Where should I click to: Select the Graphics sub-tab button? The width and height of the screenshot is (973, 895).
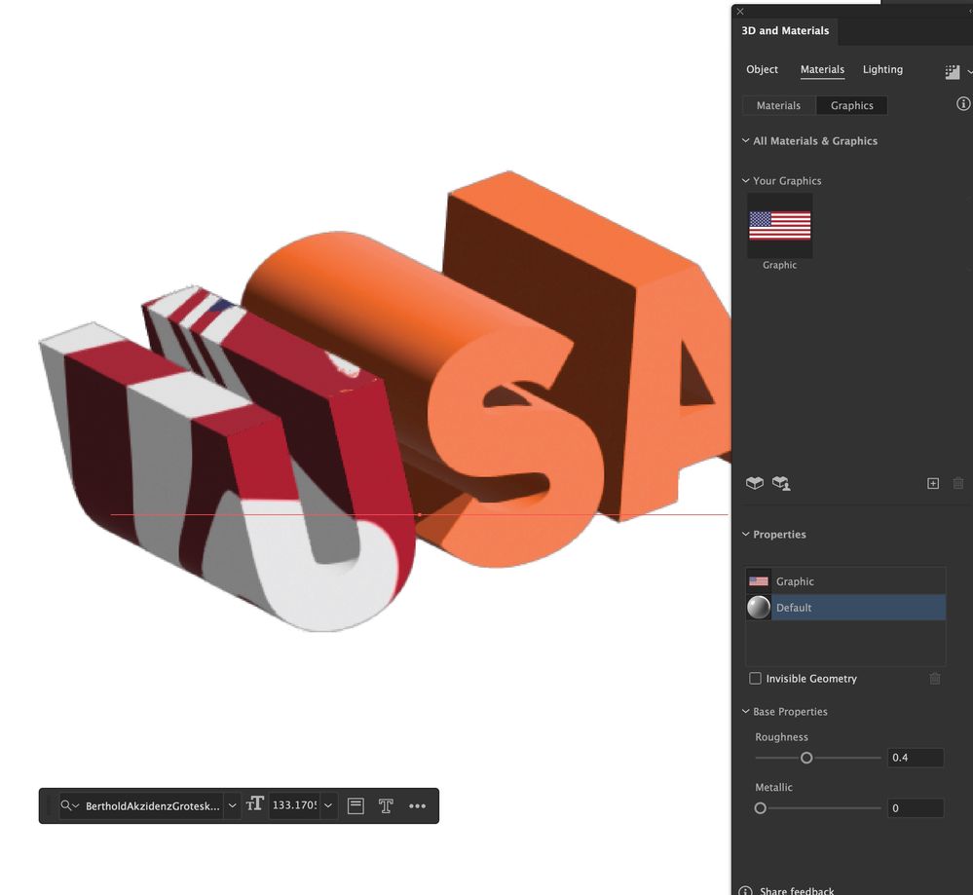[x=851, y=105]
